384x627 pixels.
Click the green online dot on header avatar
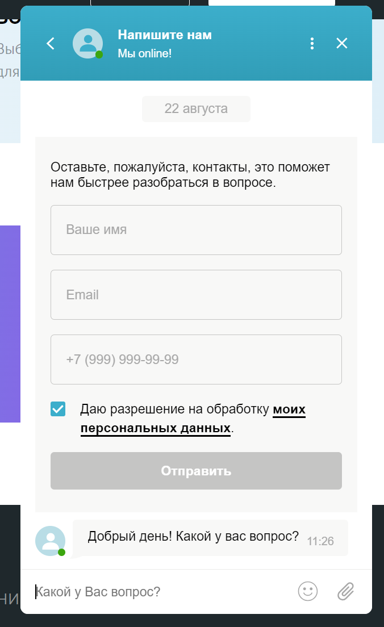(99, 55)
